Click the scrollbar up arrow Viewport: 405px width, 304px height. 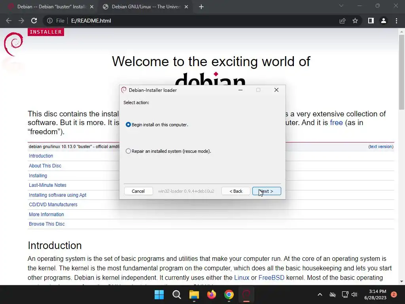[401, 32]
